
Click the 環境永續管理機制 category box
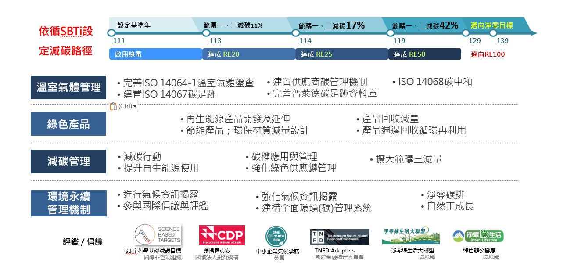coord(68,203)
